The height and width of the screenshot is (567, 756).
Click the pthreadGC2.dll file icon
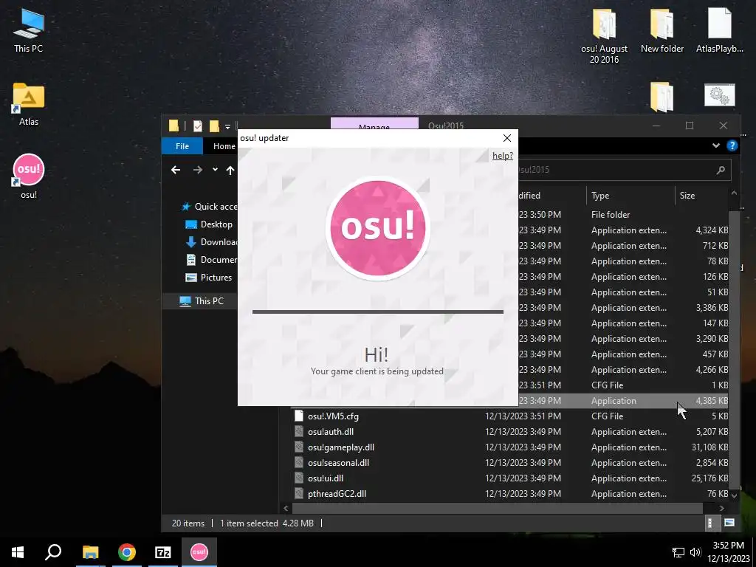[299, 494]
